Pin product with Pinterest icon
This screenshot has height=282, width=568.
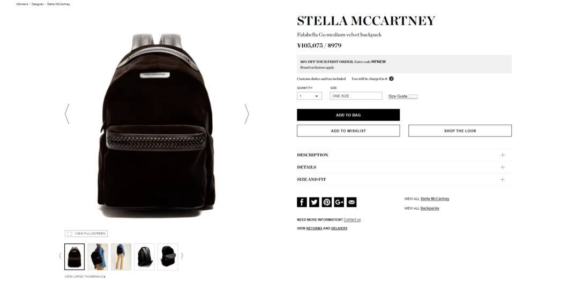pyautogui.click(x=326, y=202)
